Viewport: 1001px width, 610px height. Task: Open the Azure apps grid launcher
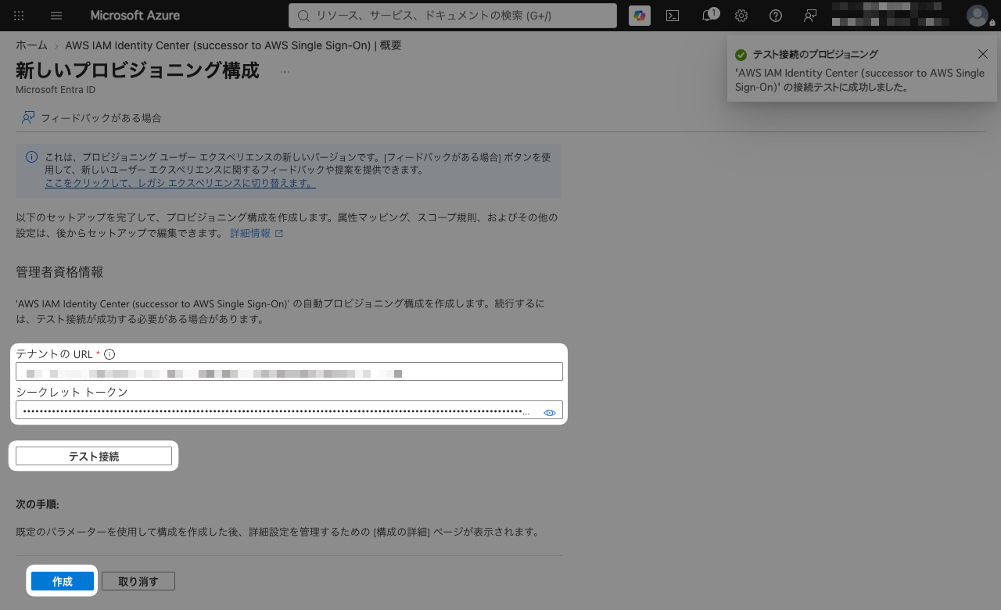19,16
